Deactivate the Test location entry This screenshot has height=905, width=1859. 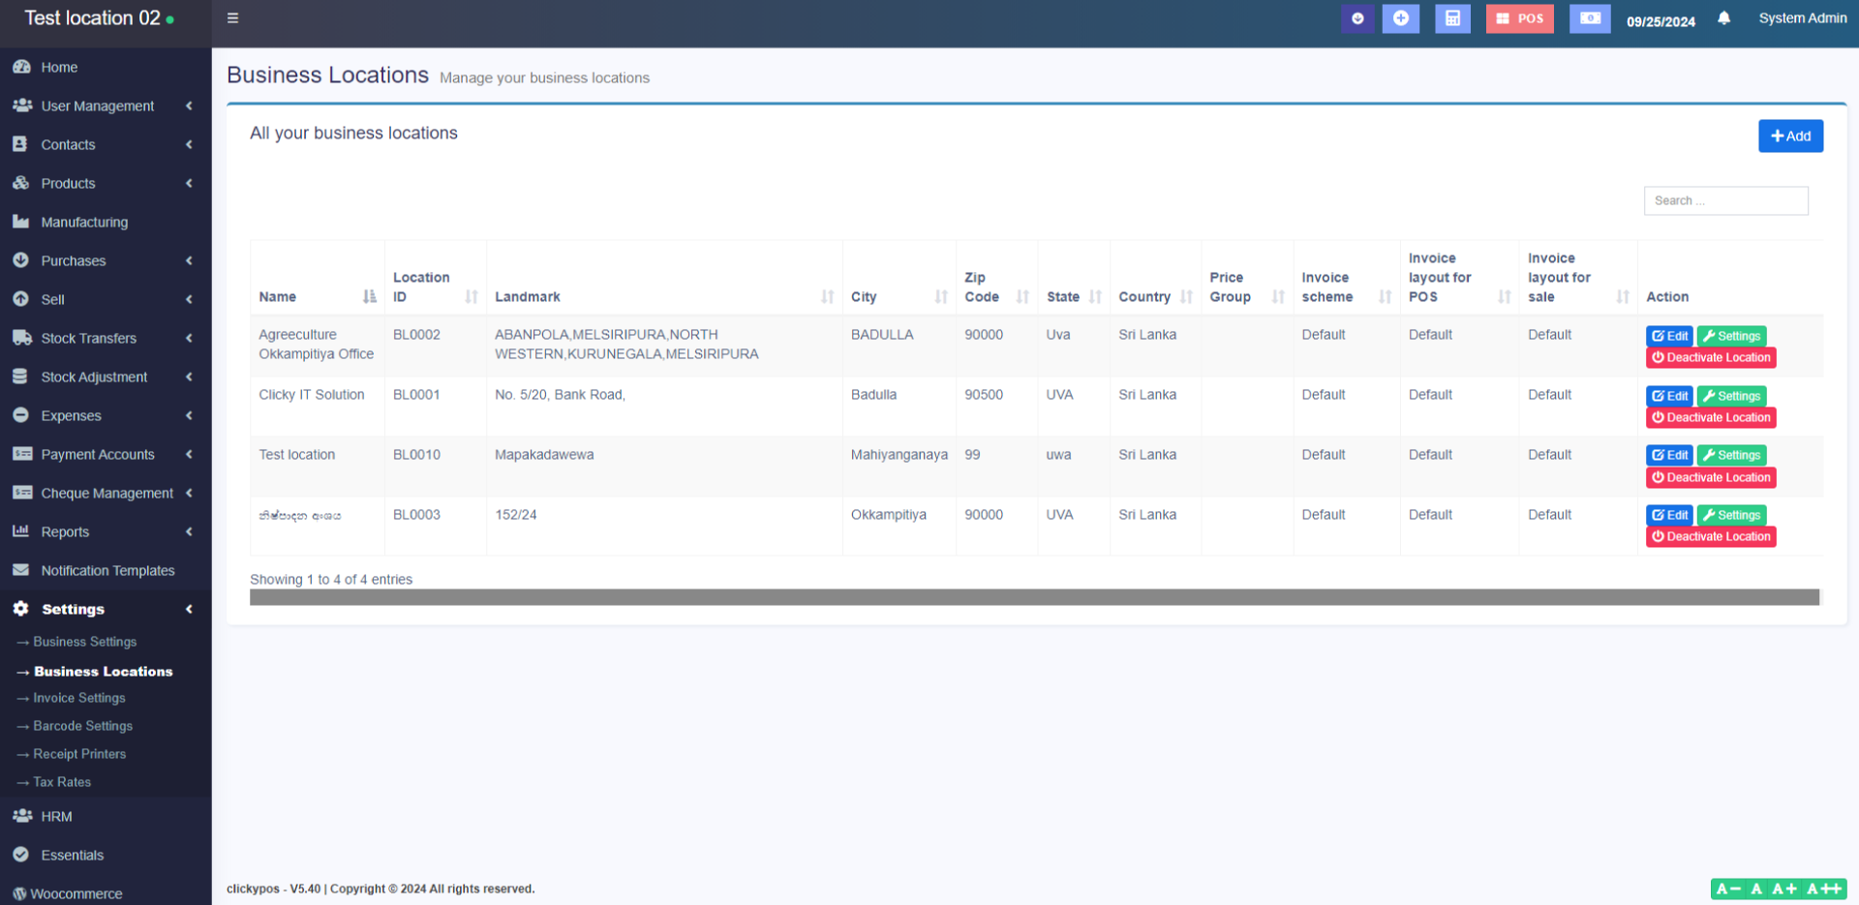[x=1711, y=478]
